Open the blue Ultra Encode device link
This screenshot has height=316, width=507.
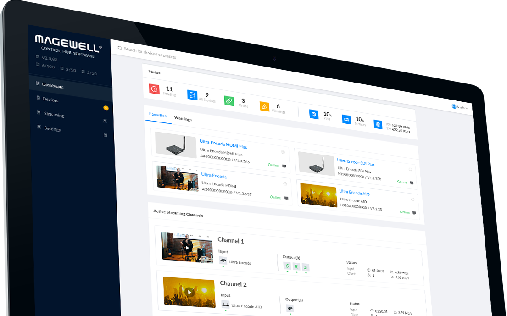(214, 176)
